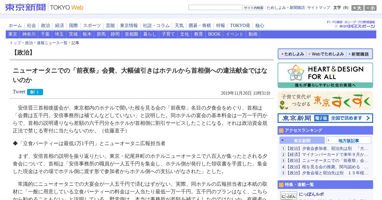
Task: Click トップ in the breadcrumb
Action: click(15, 43)
